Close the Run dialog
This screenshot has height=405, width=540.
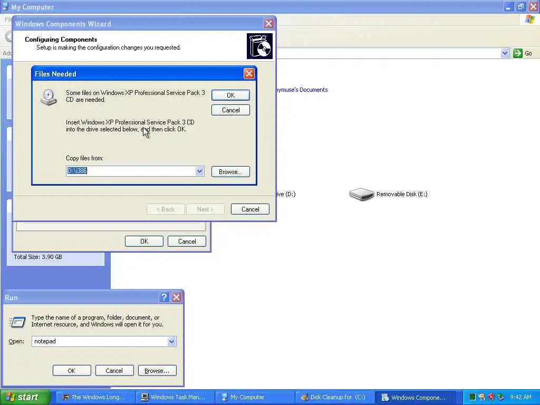coord(176,297)
